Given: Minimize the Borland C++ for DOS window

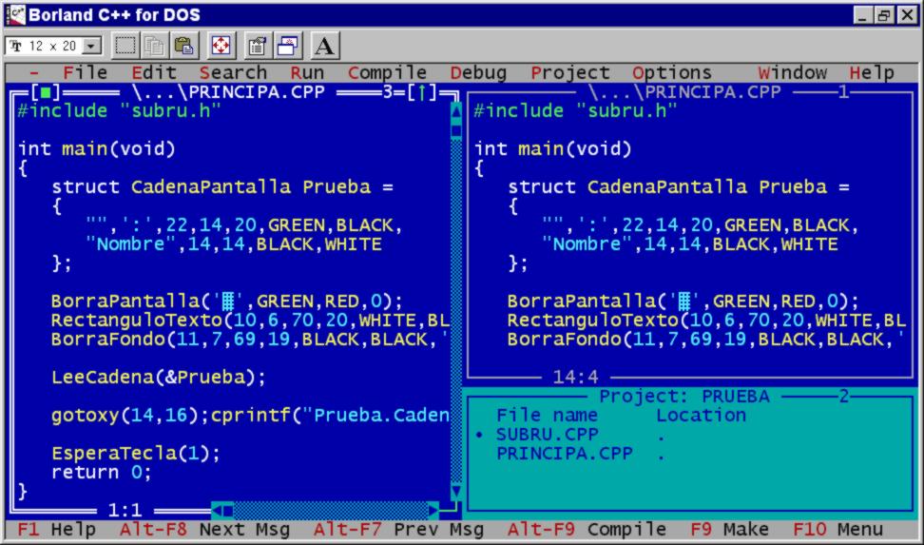Looking at the screenshot, I should [x=863, y=15].
